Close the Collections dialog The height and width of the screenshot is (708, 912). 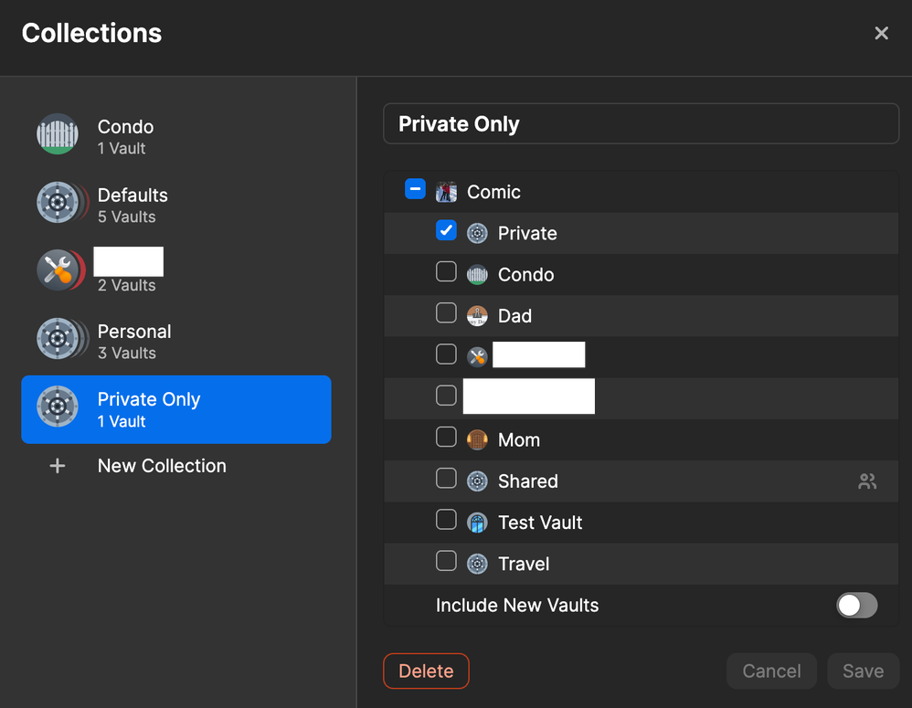[881, 34]
